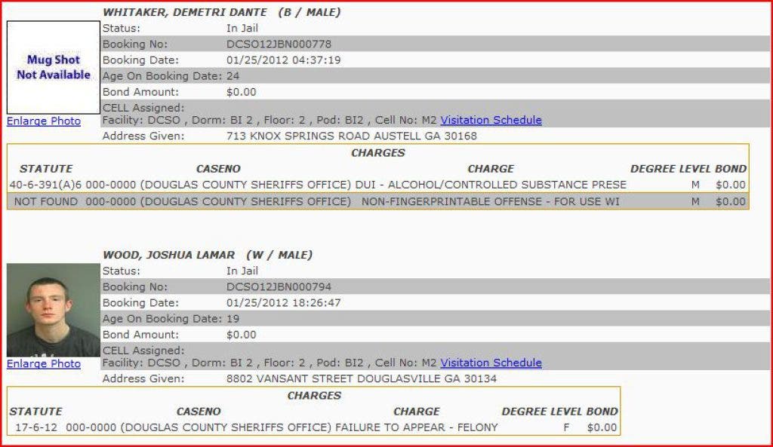Open Visitation Schedule for booking DCSO12JBN000778
Image resolution: width=773 pixels, height=447 pixels.
pos(491,120)
